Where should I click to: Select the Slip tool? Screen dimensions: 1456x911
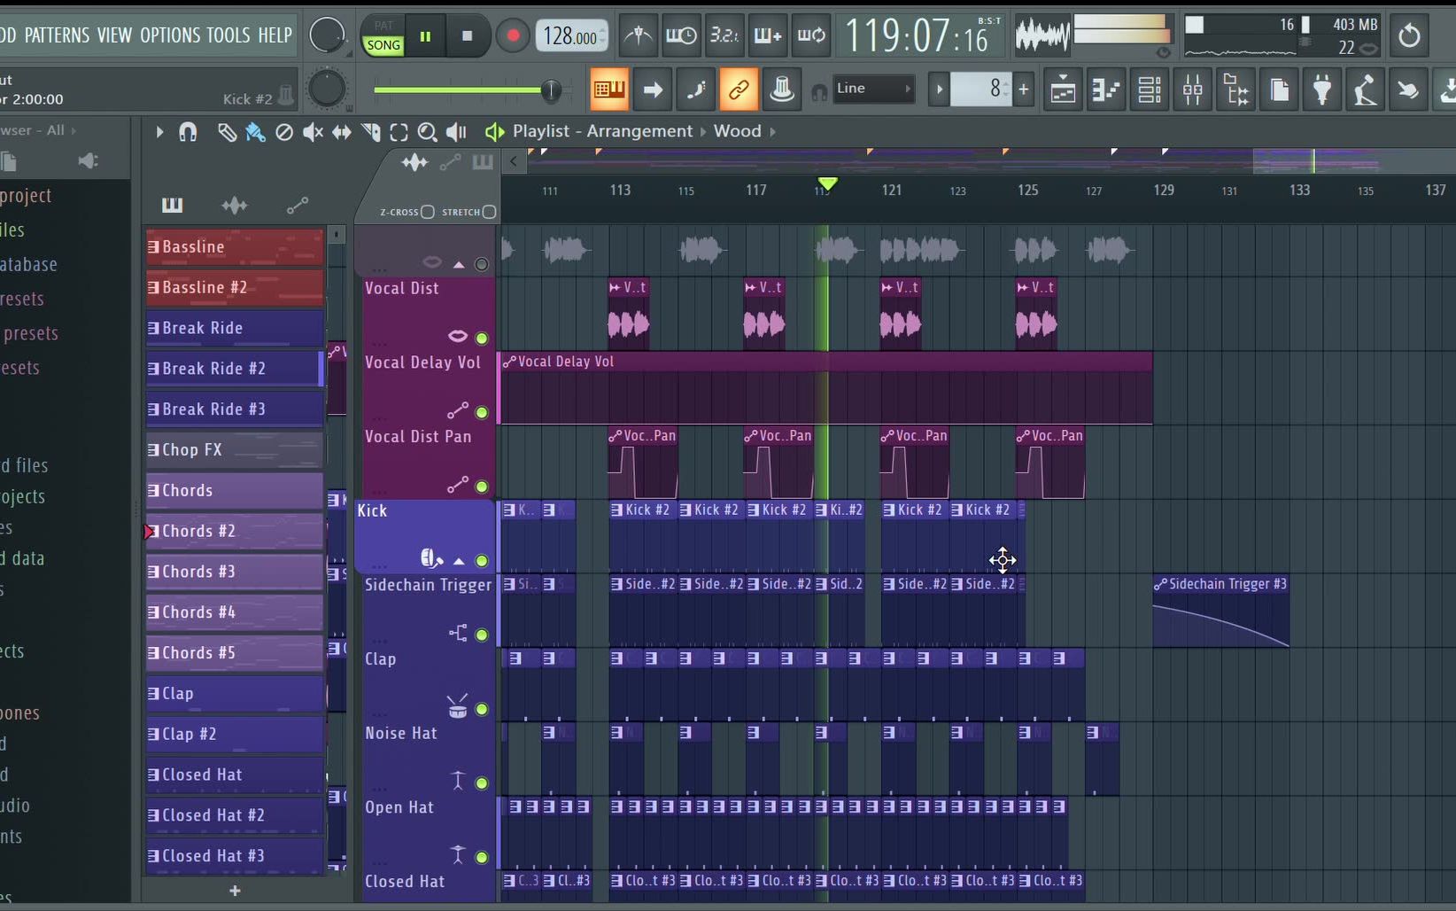pyautogui.click(x=341, y=132)
